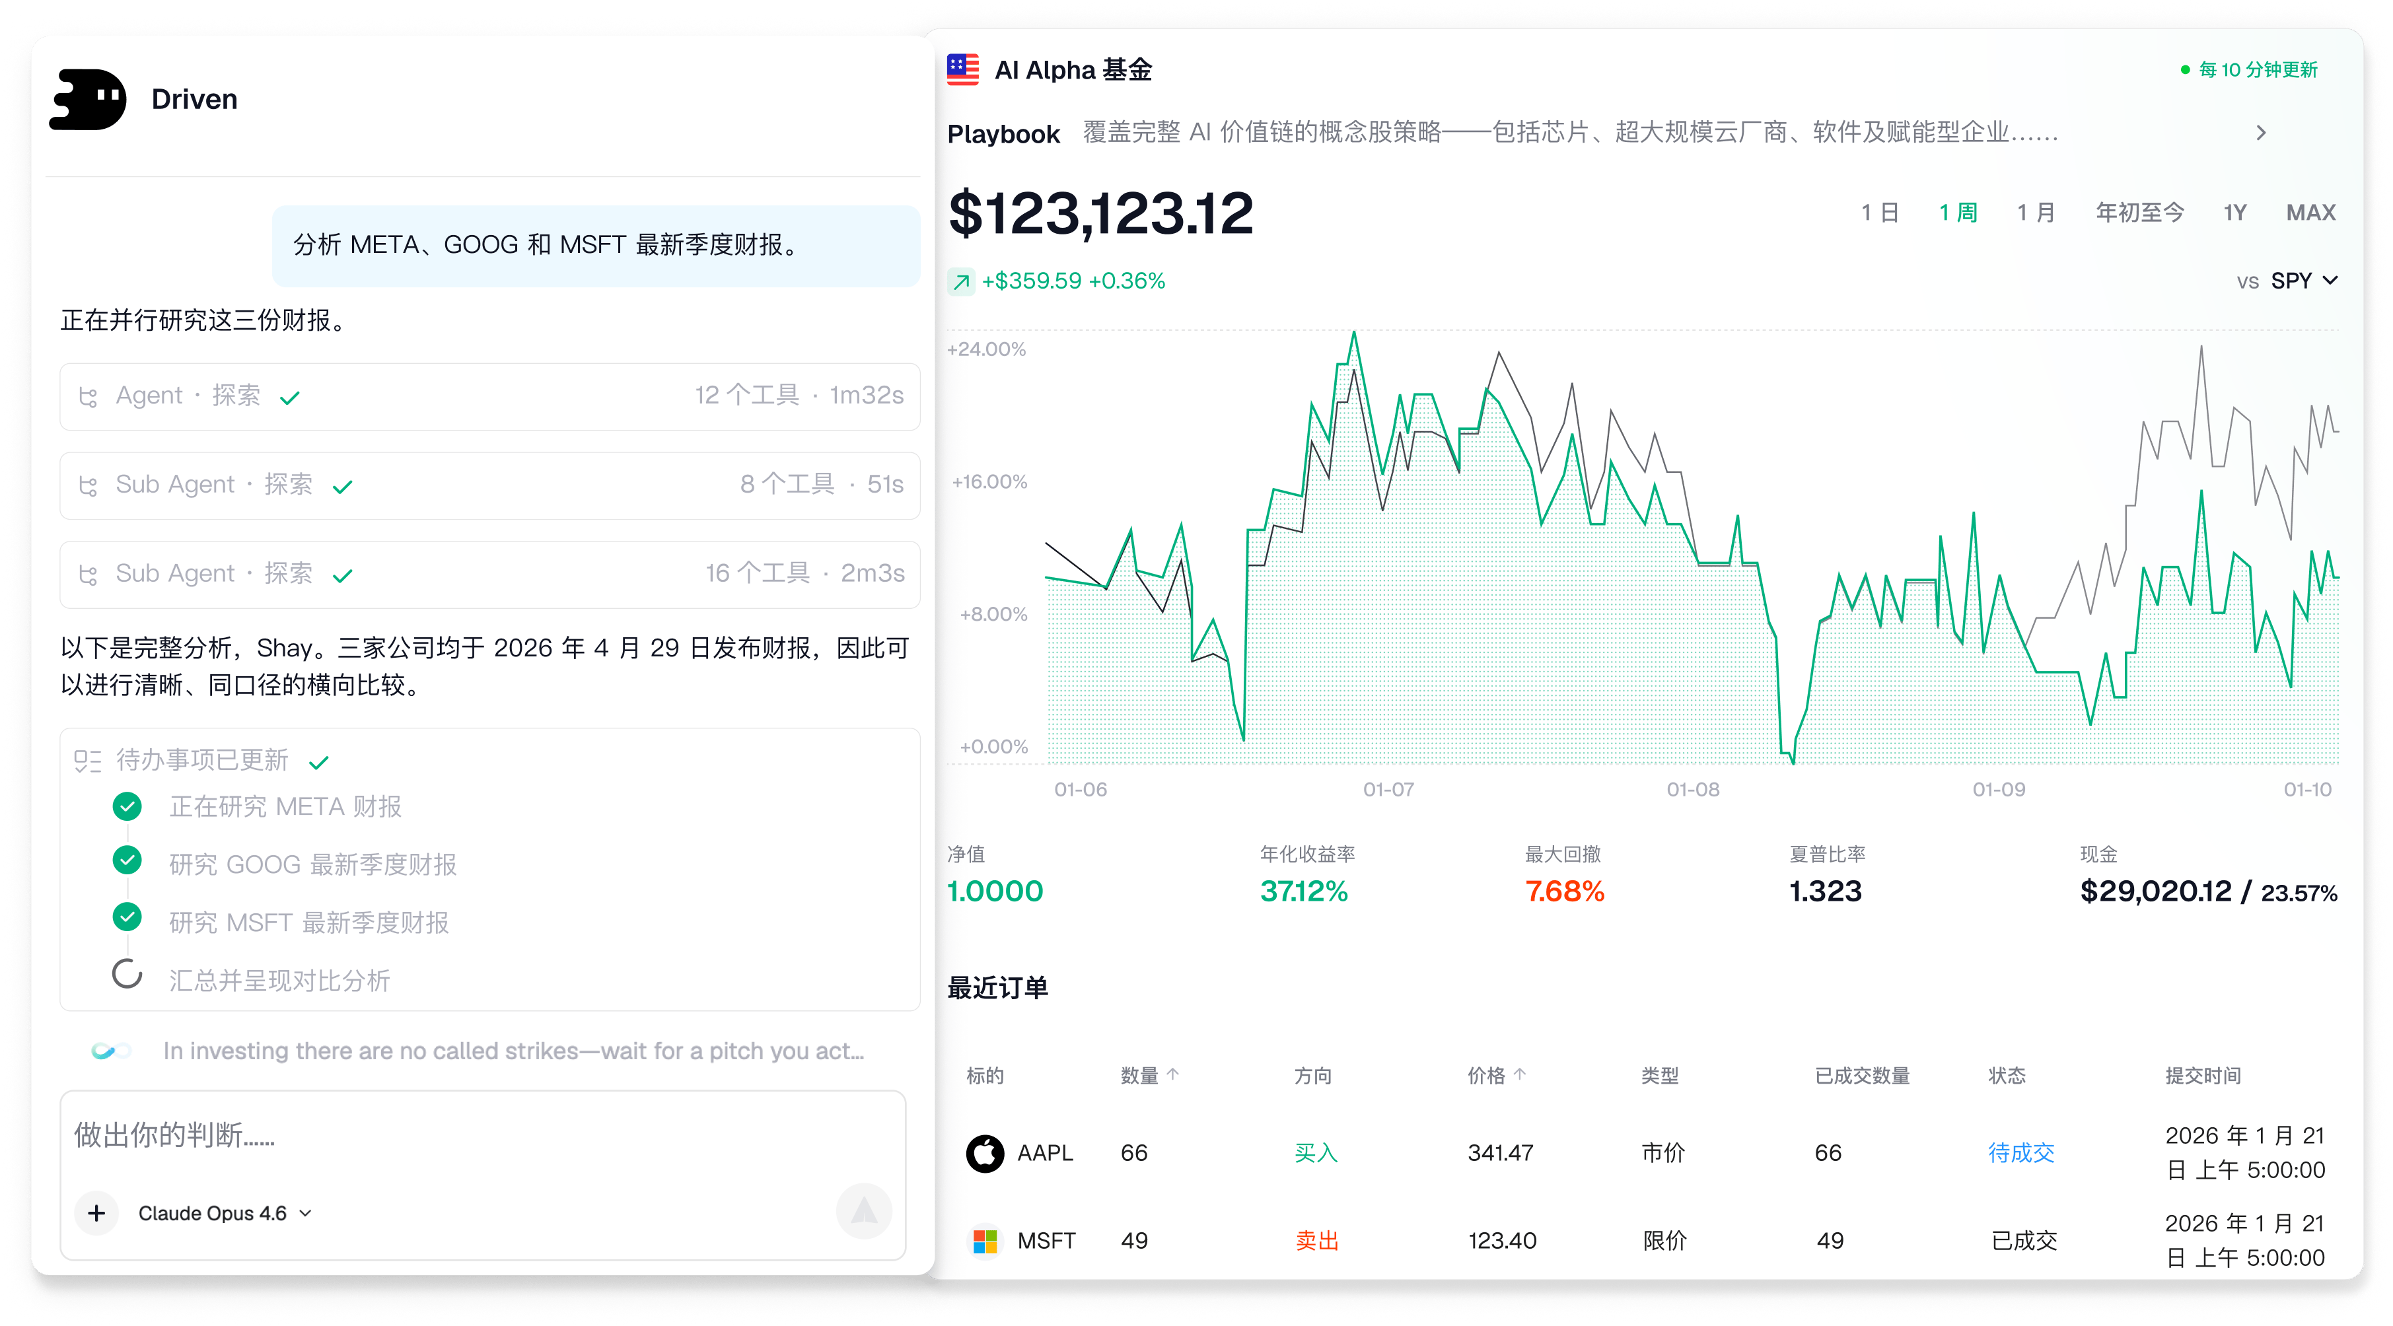Collapse the 待办事项已更新 todo list
Image resolution: width=2393 pixels, height=1326 pixels.
(201, 761)
